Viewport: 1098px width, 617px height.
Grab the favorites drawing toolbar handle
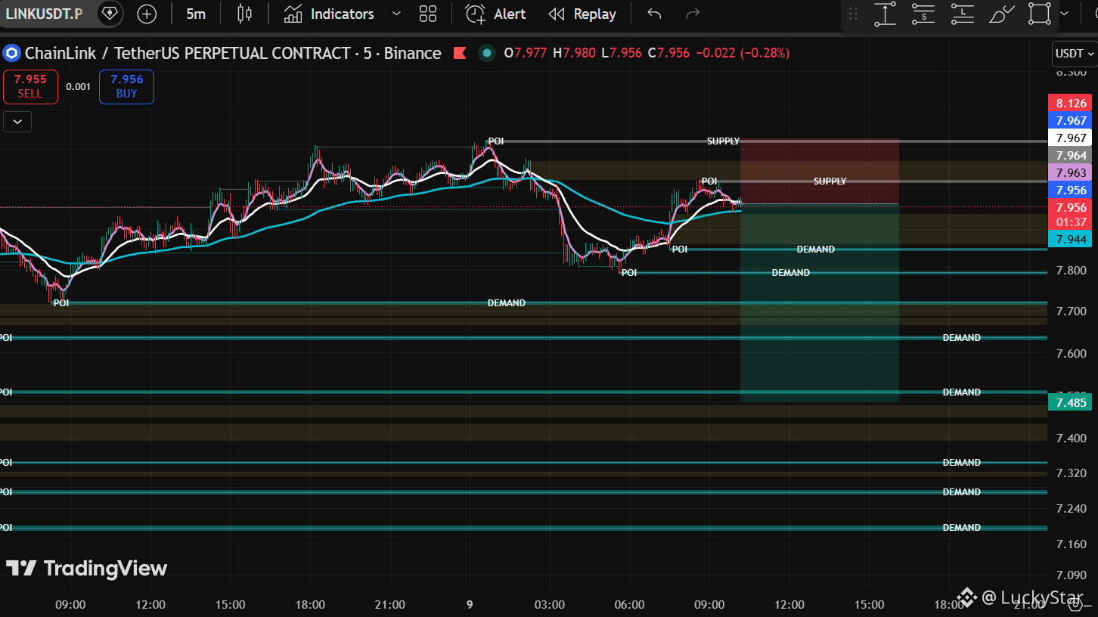853,14
